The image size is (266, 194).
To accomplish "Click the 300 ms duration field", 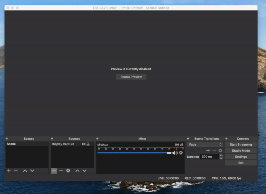I will [209, 157].
